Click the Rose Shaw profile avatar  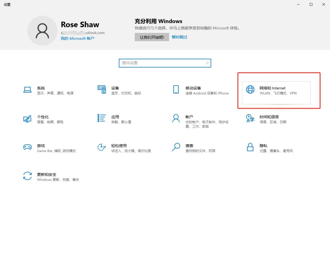[42, 31]
